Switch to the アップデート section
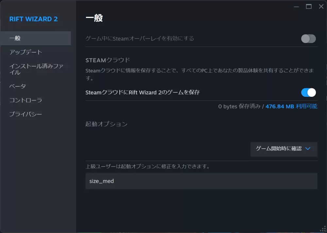The image size is (327, 233). coord(26,52)
